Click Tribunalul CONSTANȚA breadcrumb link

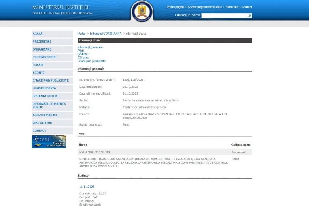[106, 34]
